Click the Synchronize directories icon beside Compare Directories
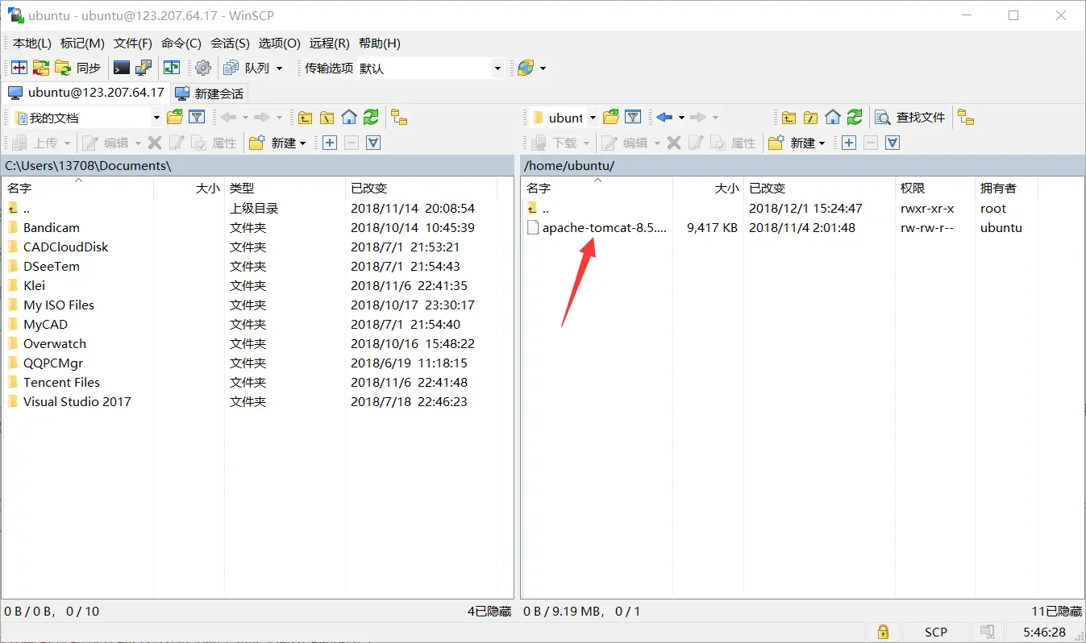The width and height of the screenshot is (1086, 643). 41,68
